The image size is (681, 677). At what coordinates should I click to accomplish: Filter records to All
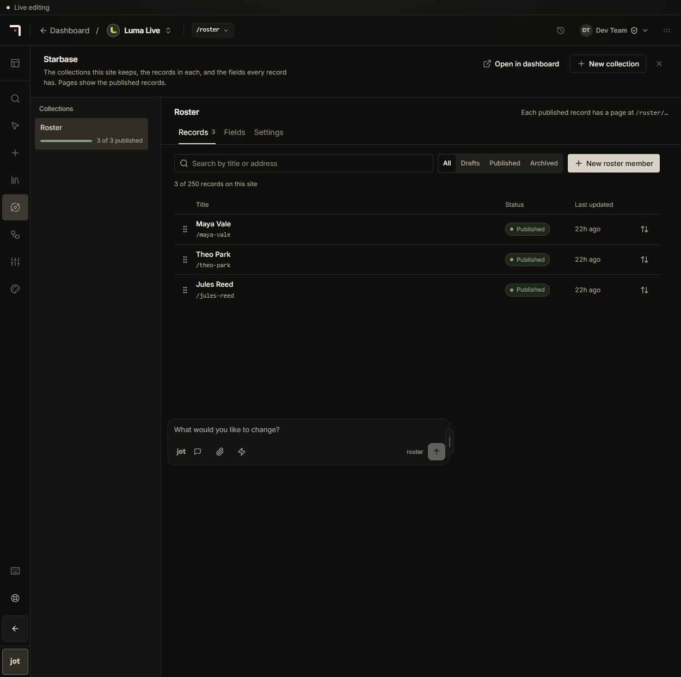pyautogui.click(x=447, y=163)
